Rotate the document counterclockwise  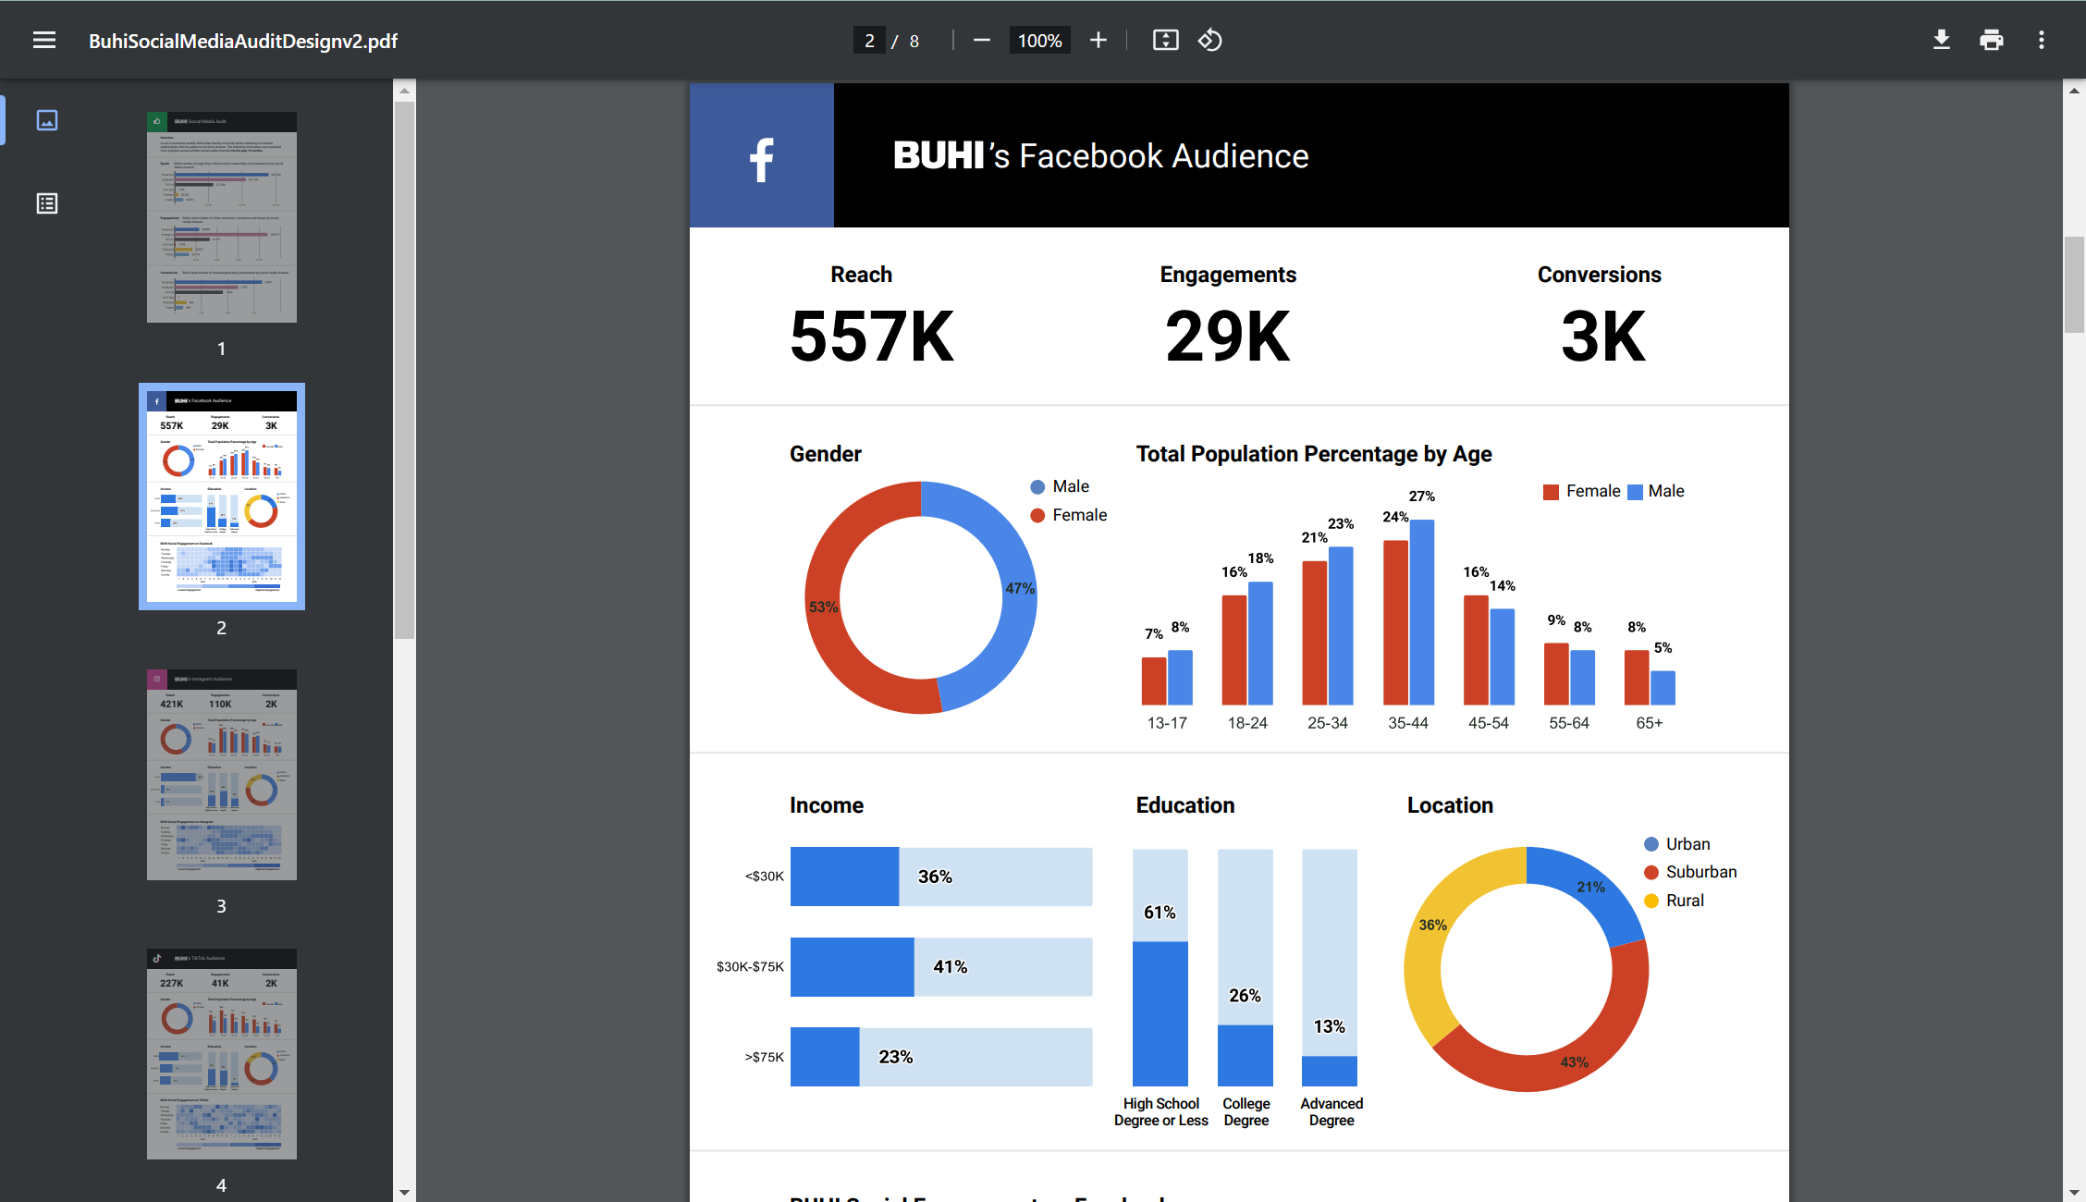[x=1210, y=41]
